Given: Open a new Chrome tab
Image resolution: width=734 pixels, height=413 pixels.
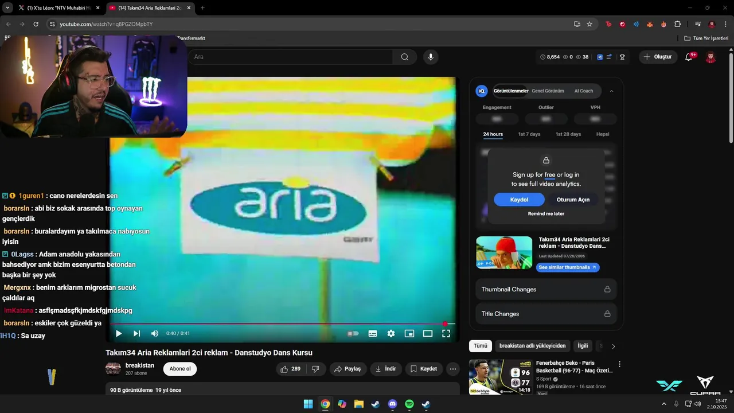Looking at the screenshot, I should tap(202, 8).
